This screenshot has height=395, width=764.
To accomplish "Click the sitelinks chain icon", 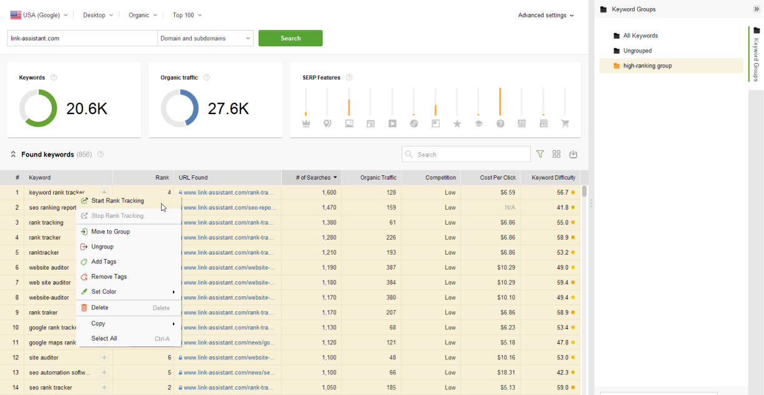I will (x=414, y=124).
